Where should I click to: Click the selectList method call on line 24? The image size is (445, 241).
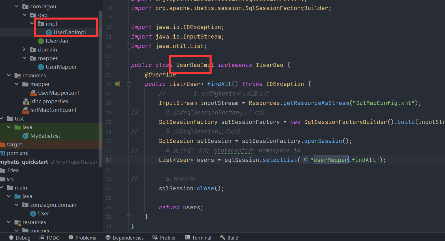[x=280, y=160]
